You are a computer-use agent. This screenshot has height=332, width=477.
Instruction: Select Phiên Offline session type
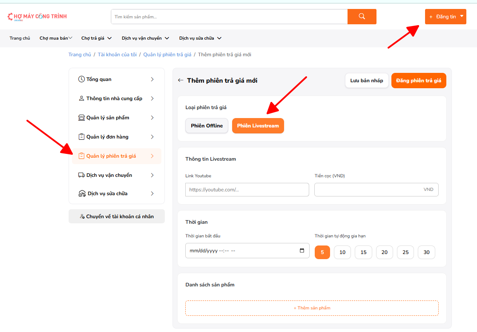(207, 126)
